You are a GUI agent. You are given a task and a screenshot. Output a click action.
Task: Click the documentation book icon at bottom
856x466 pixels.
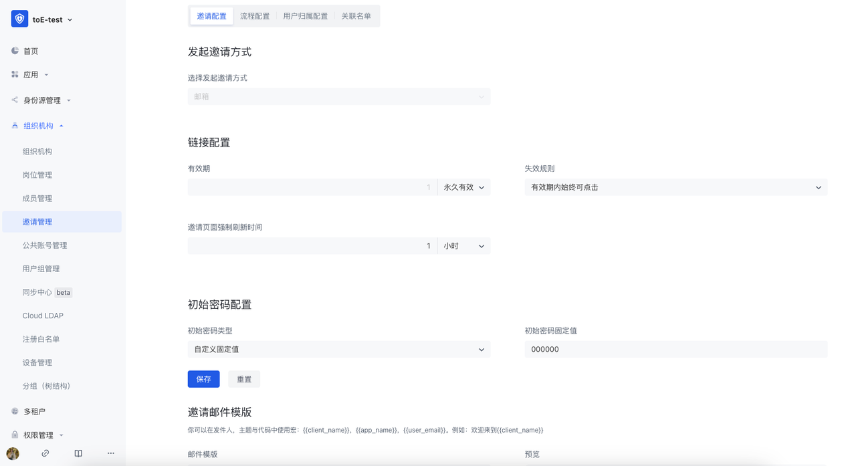(x=78, y=453)
